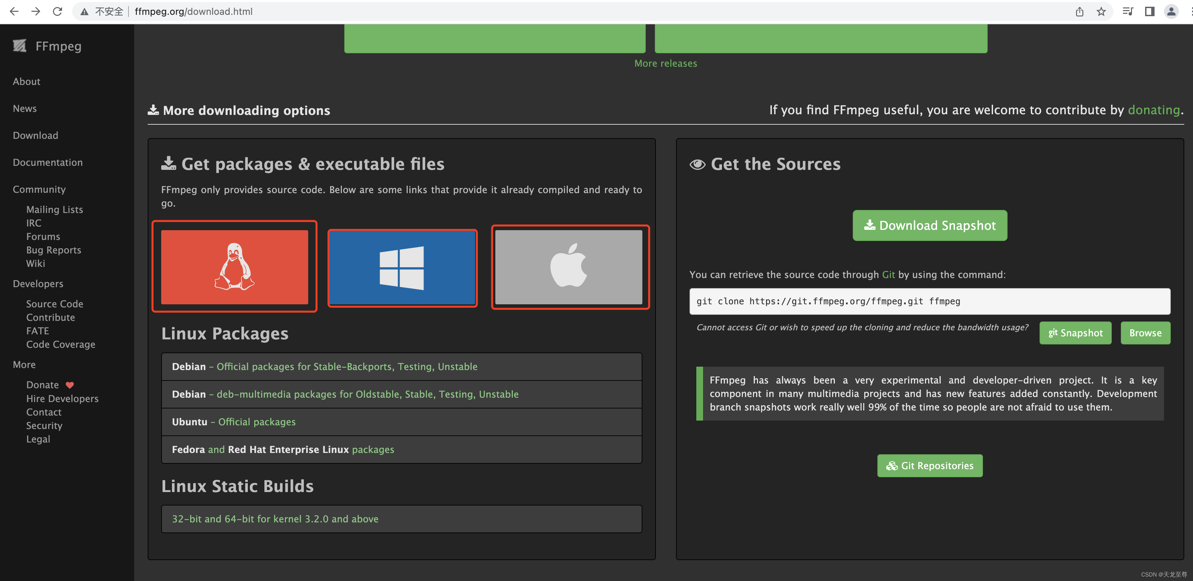Open the browser share icon

pyautogui.click(x=1079, y=11)
